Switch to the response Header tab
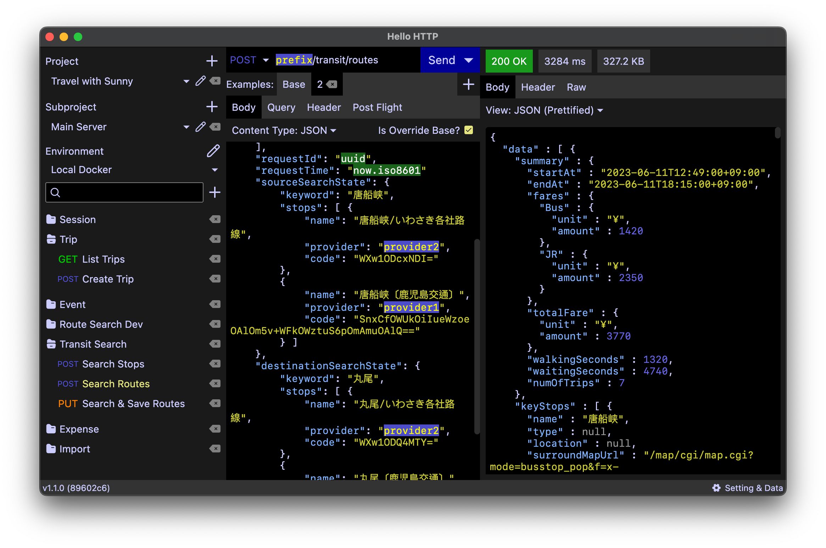Screen dimensions: 826x548 538,87
